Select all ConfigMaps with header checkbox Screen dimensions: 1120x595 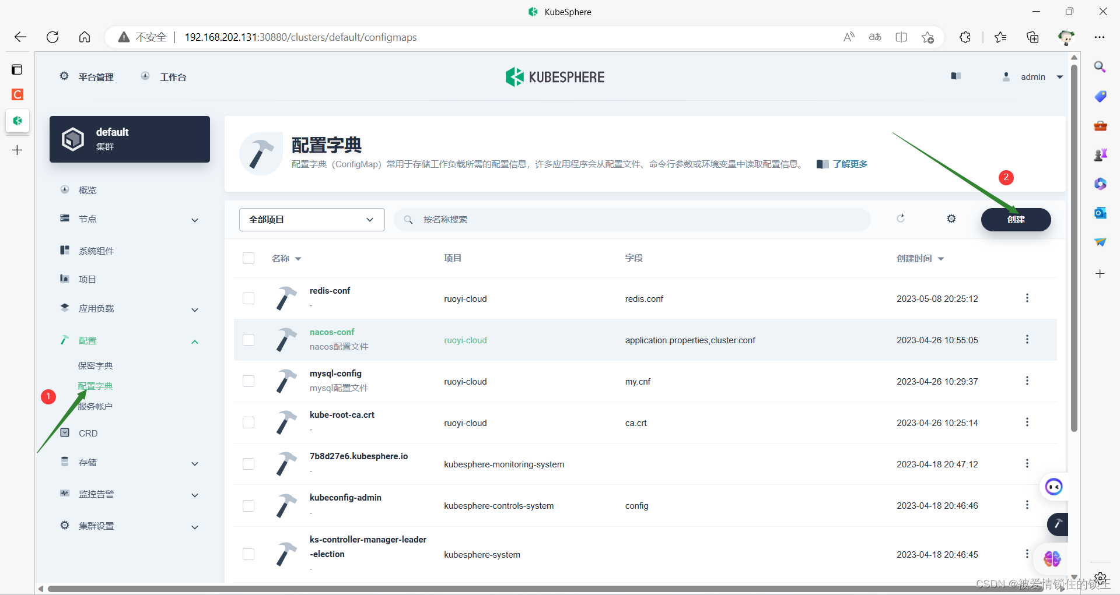click(x=249, y=258)
